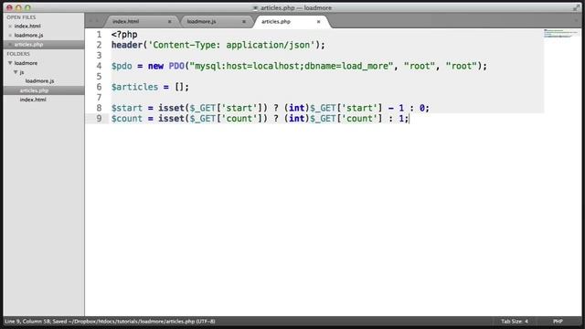Click the $articles variable
Screen dimensions: 585x329
[134, 88]
